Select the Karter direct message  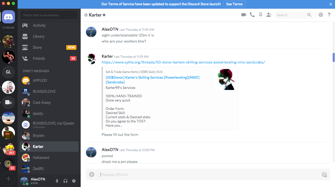[x=49, y=147]
